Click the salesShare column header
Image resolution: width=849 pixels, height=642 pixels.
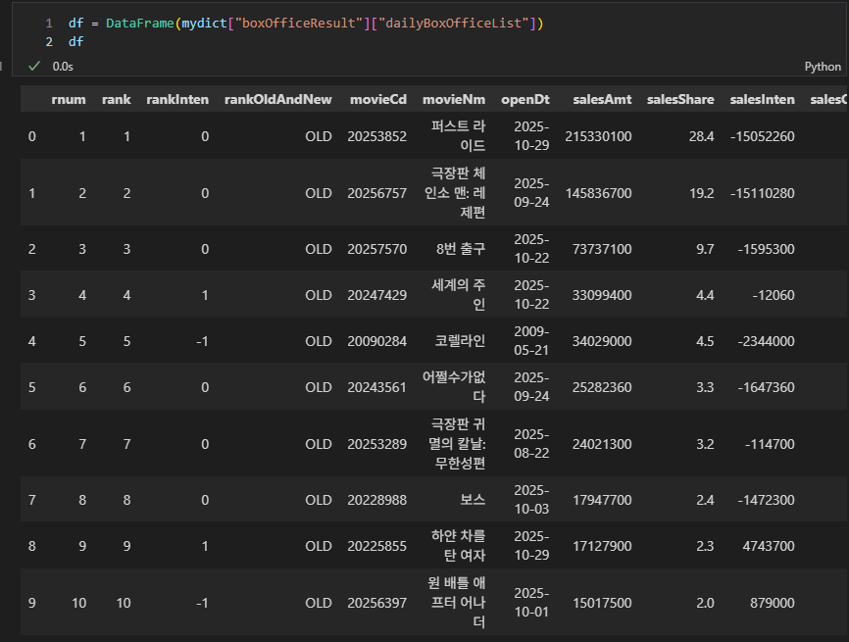coord(680,100)
